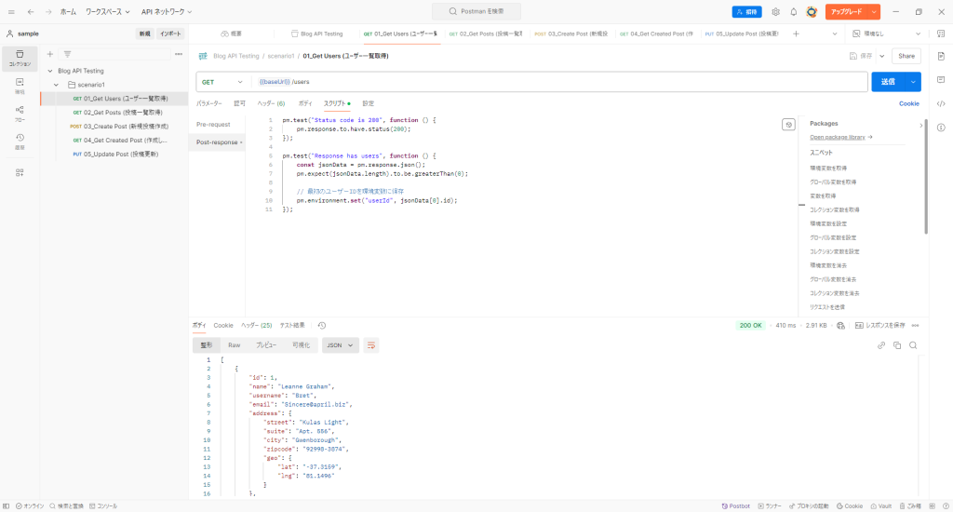Viewport: 953px width, 512px height.
Task: Open the API ネットワーク dropdown
Action: click(167, 11)
